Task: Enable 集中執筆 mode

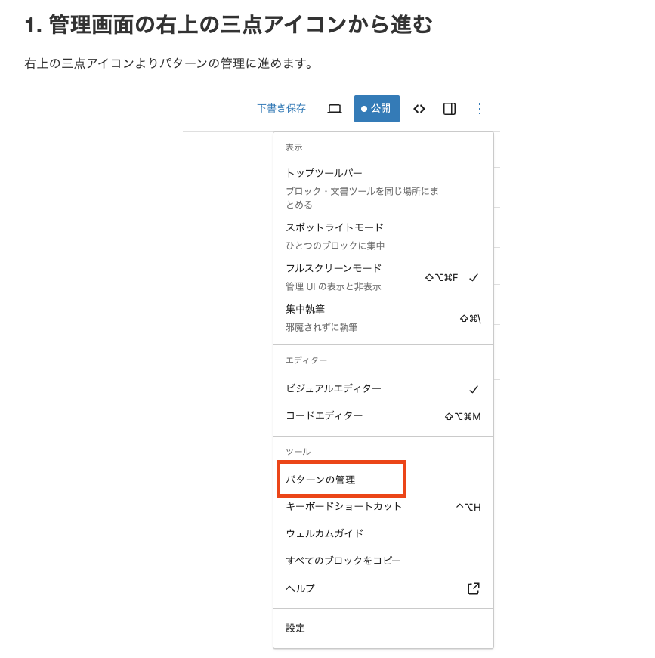Action: pyautogui.click(x=383, y=318)
